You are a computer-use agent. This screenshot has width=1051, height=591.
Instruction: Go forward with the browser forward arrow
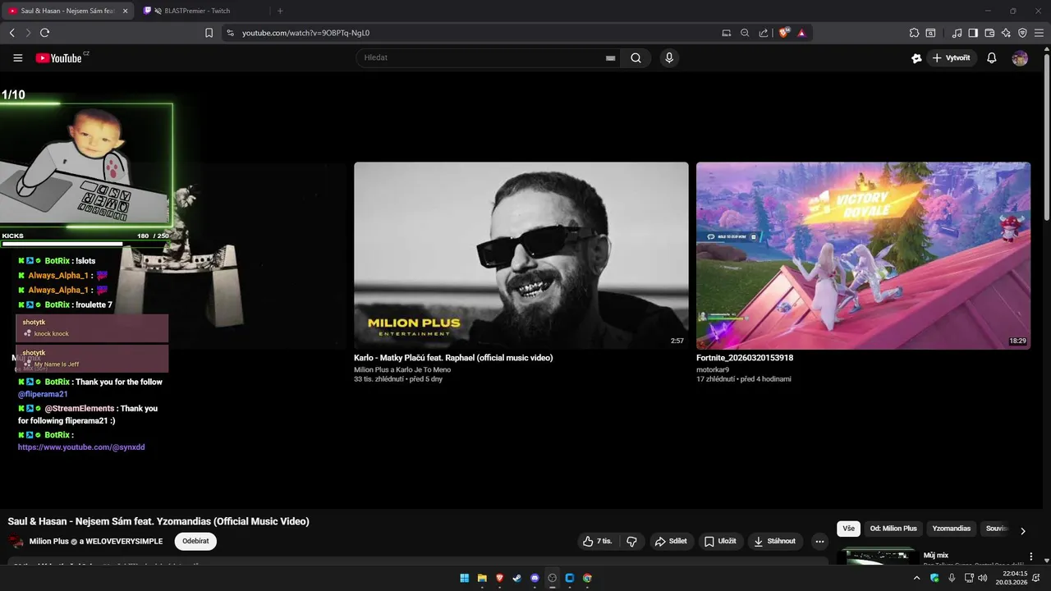[28, 33]
